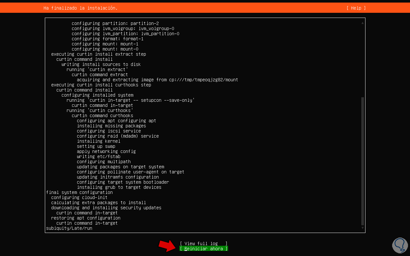
Task: Click the 'configuring multipath' line
Action: (104, 162)
